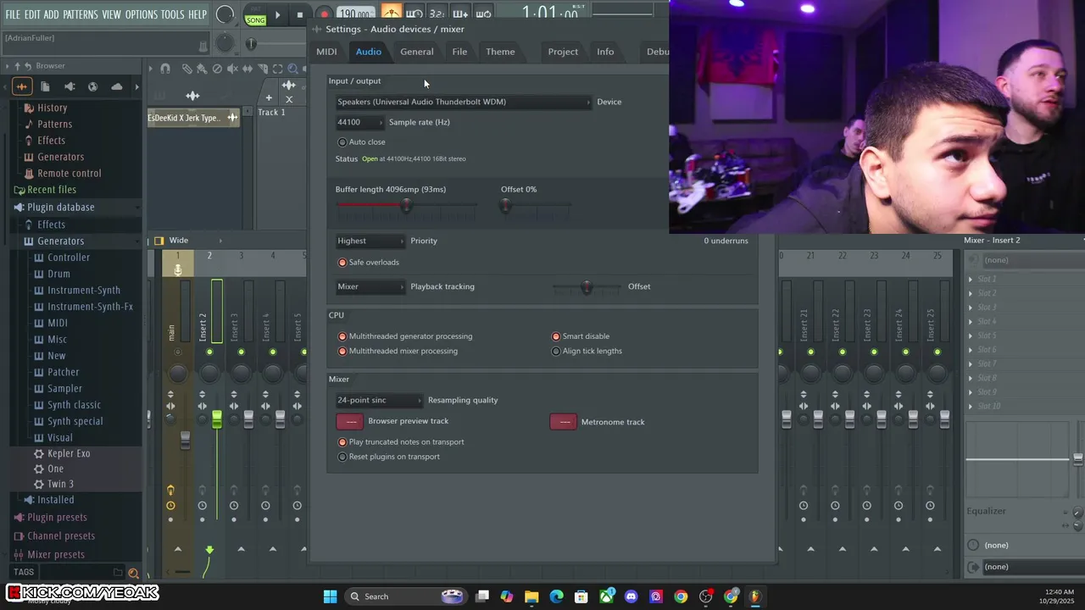The height and width of the screenshot is (610, 1085).
Task: Toggle the magnet snap icon in playlist
Action: 165,69
